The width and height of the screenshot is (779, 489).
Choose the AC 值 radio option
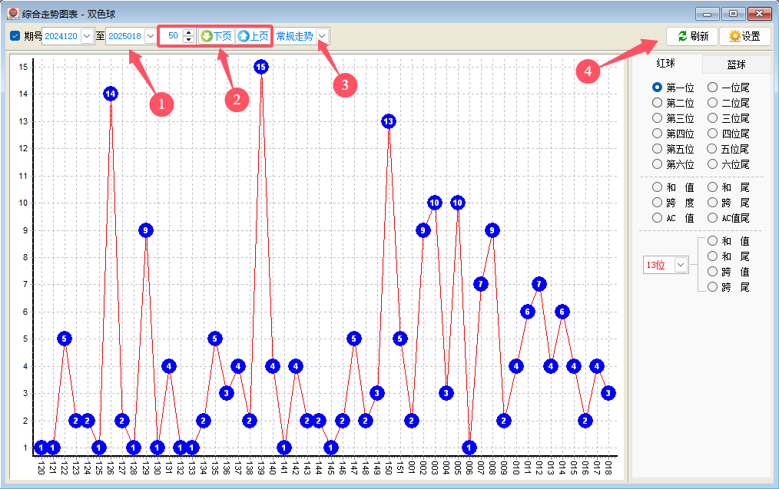(657, 218)
